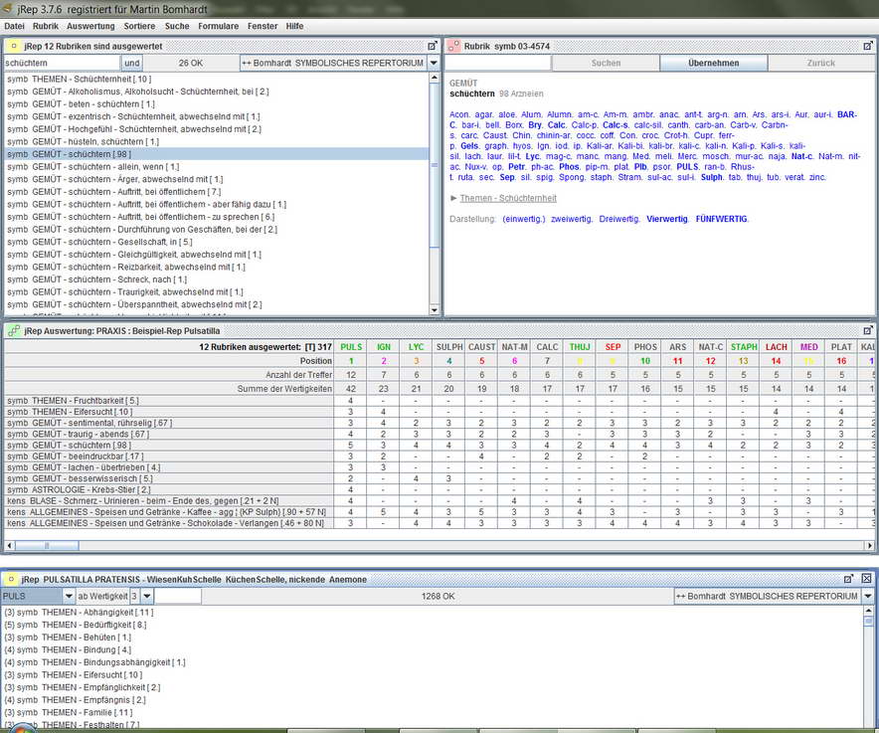Open the 'ab Wertigkeit' value dropdown
The width and height of the screenshot is (879, 733).
point(147,596)
